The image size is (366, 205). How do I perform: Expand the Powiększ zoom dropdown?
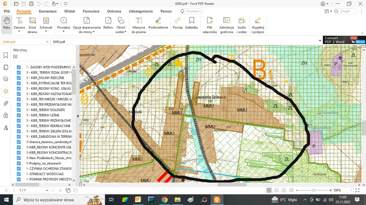click(x=63, y=32)
